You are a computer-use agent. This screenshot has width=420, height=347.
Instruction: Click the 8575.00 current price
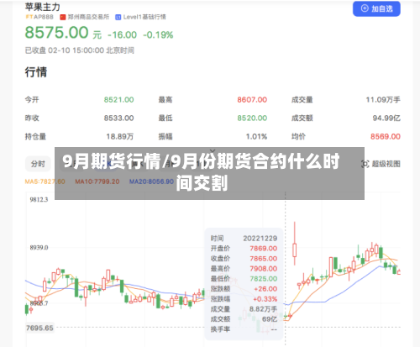(57, 33)
